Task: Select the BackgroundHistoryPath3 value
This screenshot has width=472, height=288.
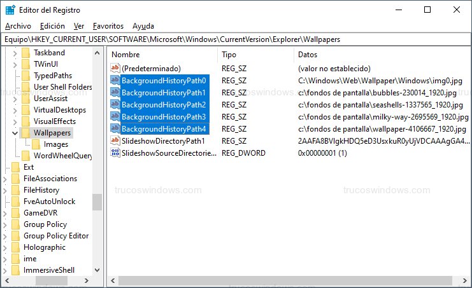Action: coord(164,117)
